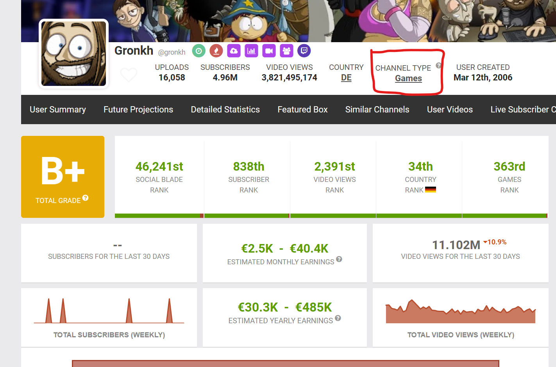The width and height of the screenshot is (556, 367).
Task: Open help for Estimated Yearly Earnings
Action: click(338, 318)
